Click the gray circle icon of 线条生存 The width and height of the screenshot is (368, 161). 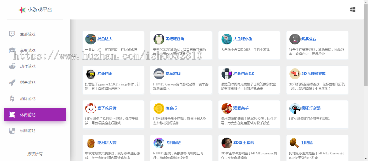295,39
